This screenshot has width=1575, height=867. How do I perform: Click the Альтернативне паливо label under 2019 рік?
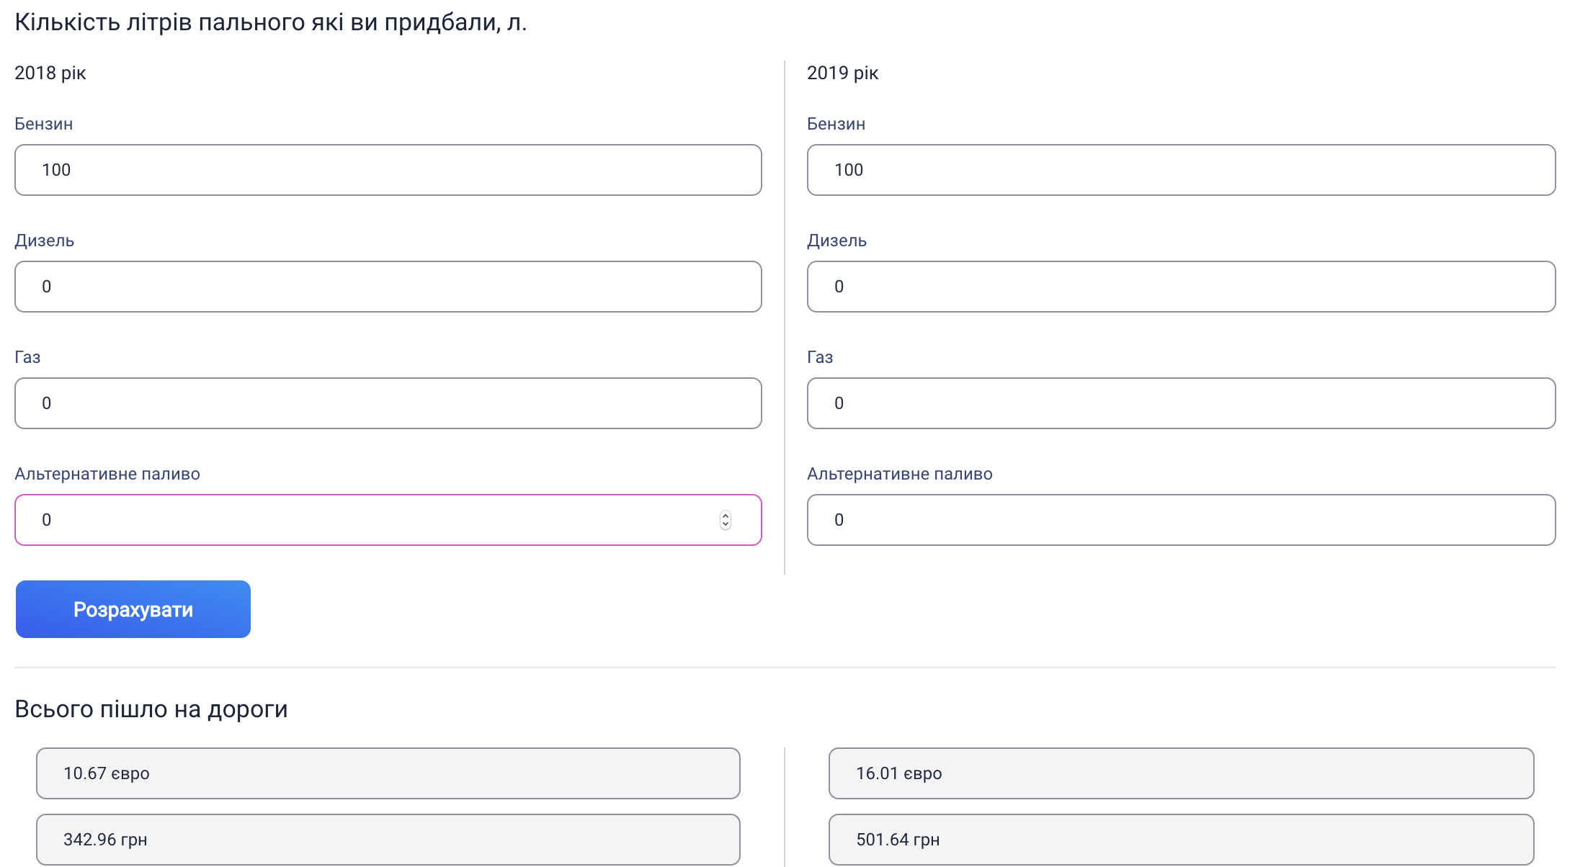click(899, 474)
